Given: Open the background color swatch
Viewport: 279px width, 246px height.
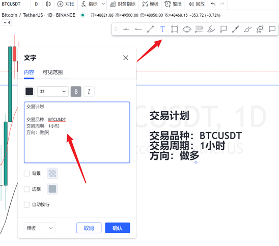Looking at the screenshot, I should point(52,173).
